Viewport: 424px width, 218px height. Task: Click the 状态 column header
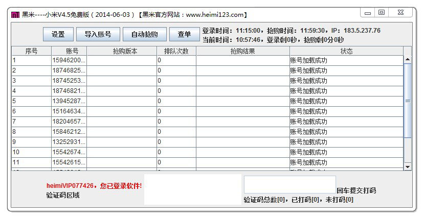point(346,51)
